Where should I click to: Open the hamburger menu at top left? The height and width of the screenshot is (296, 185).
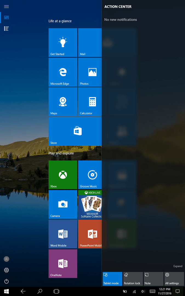coord(6,7)
